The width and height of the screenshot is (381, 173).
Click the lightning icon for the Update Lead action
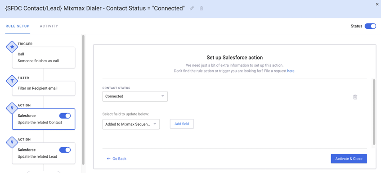click(x=12, y=142)
